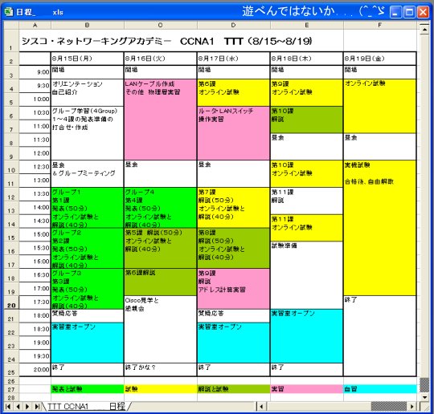The width and height of the screenshot is (434, 414).
Task: Maximize the workbook window
Action: 409,12
